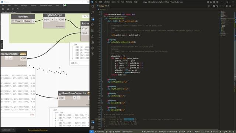Expand the collapsed left_points method fold arrow
This screenshot has width=236, height=133.
[103, 82]
